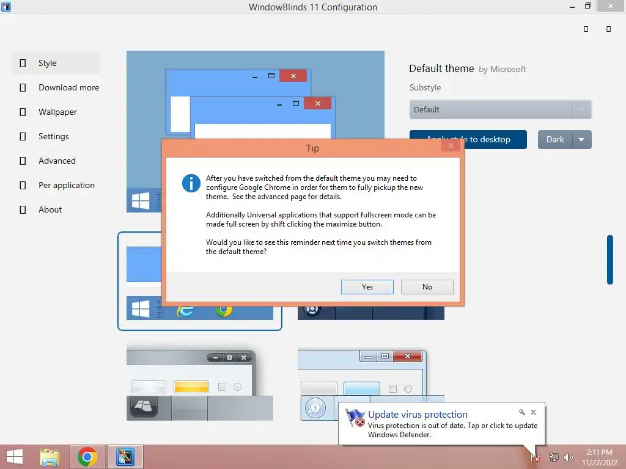
Task: Close the virus protection notification balloon
Action: 533,412
